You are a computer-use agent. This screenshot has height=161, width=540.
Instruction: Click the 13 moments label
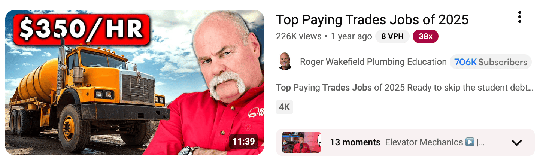click(x=355, y=142)
